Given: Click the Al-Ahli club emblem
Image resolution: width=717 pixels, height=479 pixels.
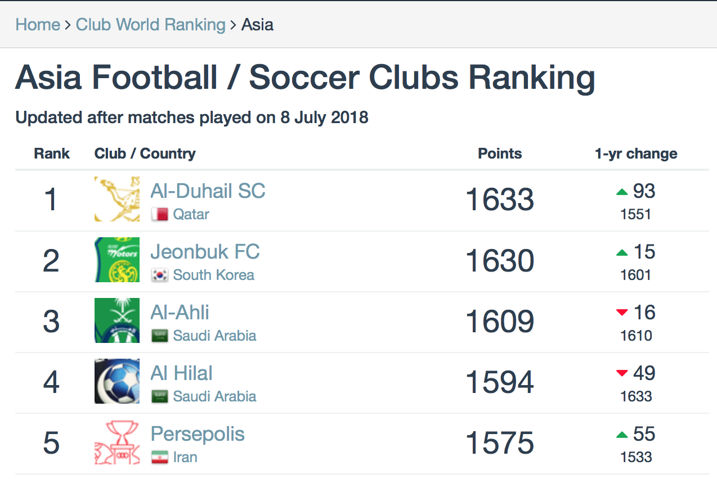Looking at the screenshot, I should [117, 320].
